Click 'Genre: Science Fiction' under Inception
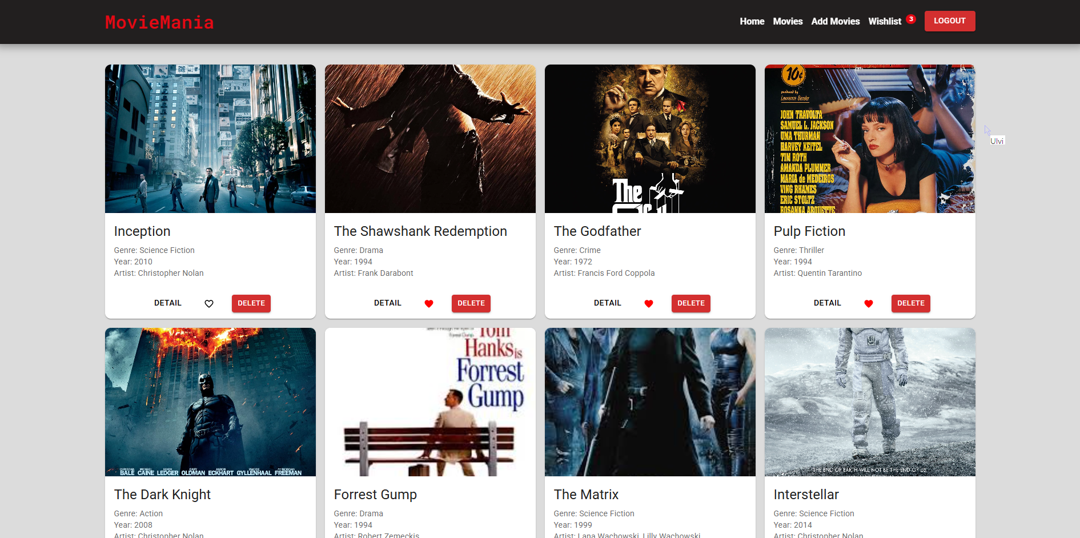The height and width of the screenshot is (538, 1080). 154,250
